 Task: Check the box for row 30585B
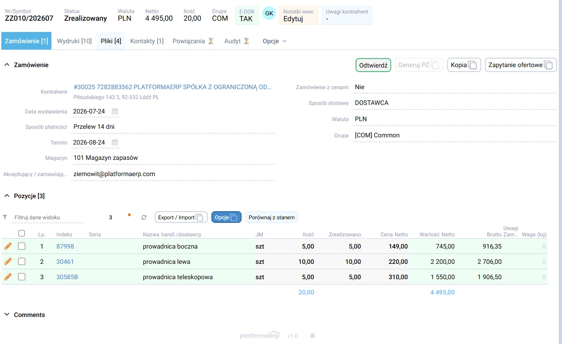(22, 277)
